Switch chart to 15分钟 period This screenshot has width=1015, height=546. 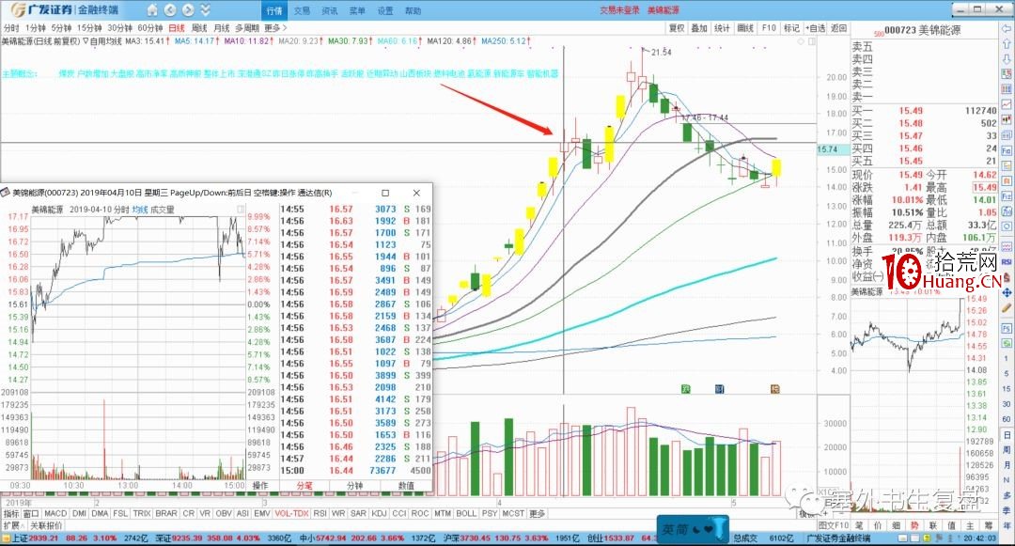click(x=89, y=28)
